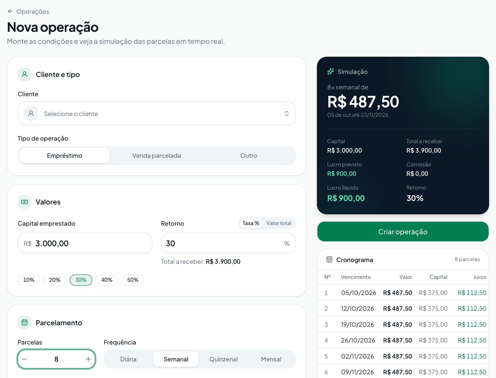Click the Lucro líquido R$ 900,00 value
Screen dimensions: 496x378
tap(346, 198)
